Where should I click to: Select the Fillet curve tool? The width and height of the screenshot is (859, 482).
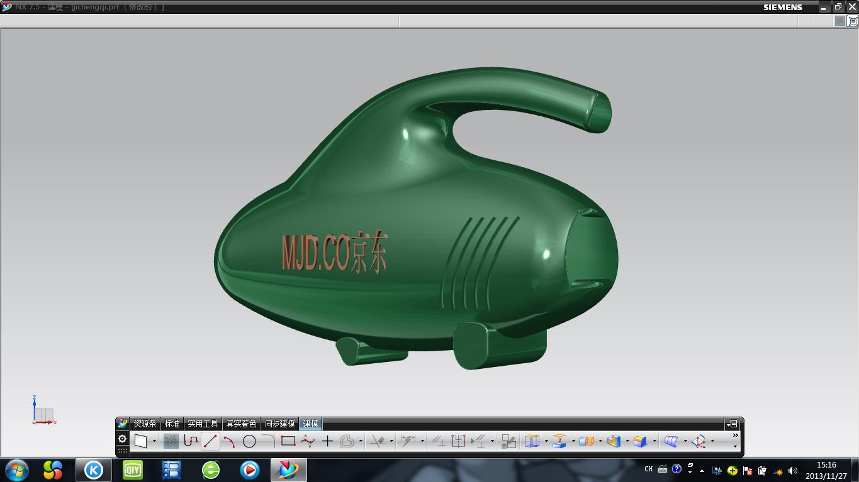[269, 441]
